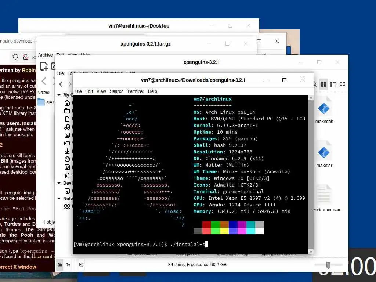Image resolution: width=376 pixels, height=282 pixels.
Task: Open the folder icon below Home in sidebar
Action: click(x=67, y=111)
